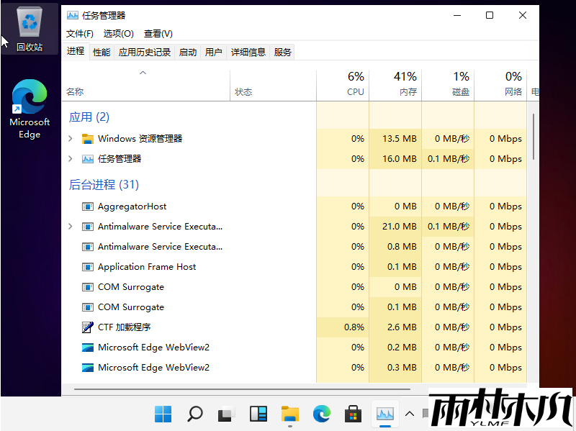This screenshot has height=431, width=576.
Task: Open File Explorer from taskbar
Action: pyautogui.click(x=290, y=414)
